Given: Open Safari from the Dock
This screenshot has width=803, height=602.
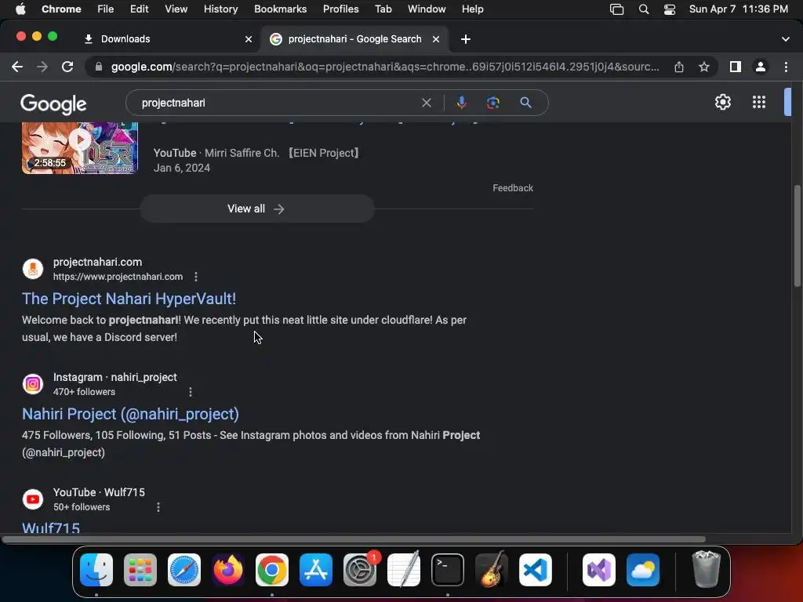Looking at the screenshot, I should pyautogui.click(x=184, y=570).
